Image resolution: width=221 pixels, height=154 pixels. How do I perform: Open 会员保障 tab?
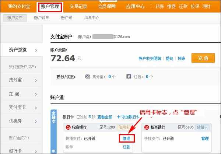(107, 7)
